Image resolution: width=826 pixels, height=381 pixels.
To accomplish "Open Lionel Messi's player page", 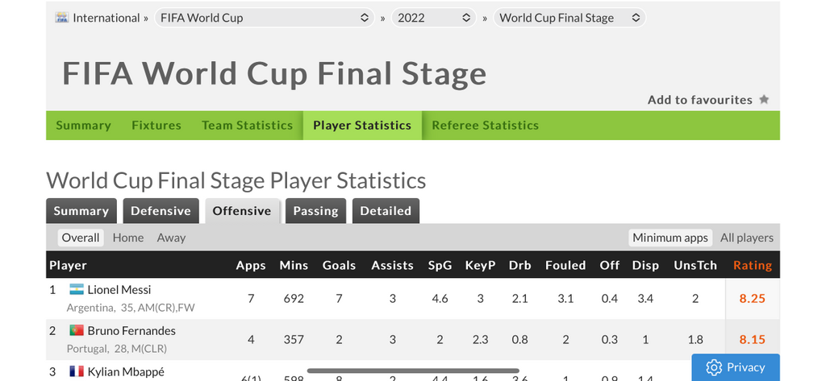I will point(119,289).
